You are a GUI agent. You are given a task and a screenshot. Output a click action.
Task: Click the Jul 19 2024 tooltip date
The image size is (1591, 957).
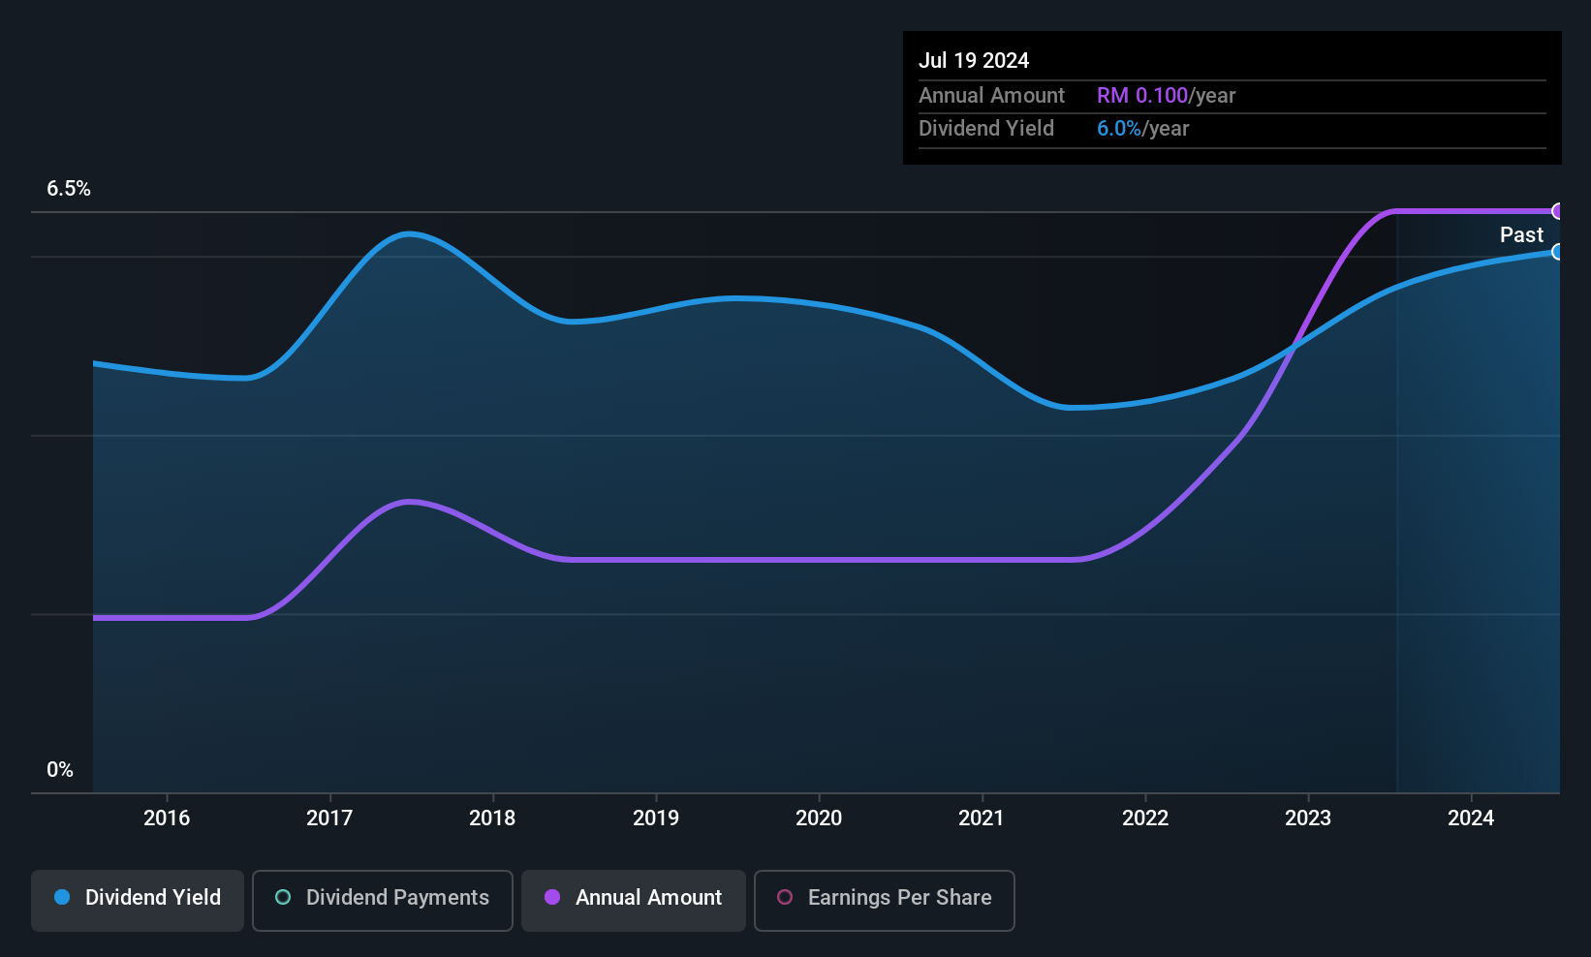(974, 60)
